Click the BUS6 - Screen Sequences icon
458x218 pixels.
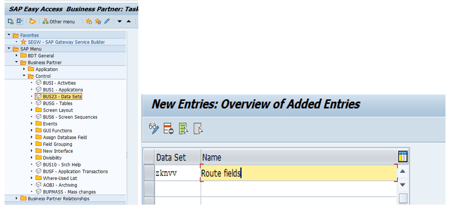[38, 117]
